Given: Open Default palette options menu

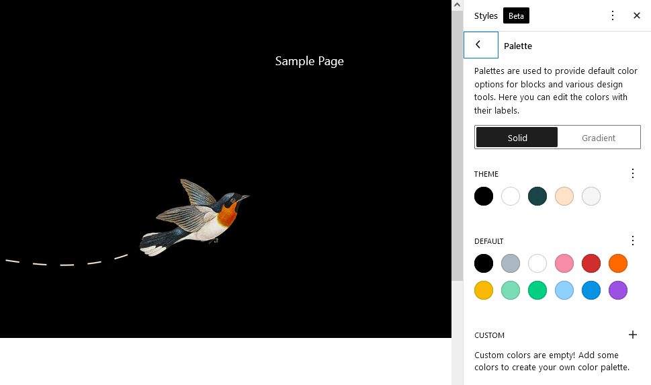Looking at the screenshot, I should tap(632, 241).
